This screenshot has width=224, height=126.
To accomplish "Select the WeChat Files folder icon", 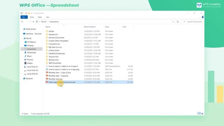I will [47, 60].
